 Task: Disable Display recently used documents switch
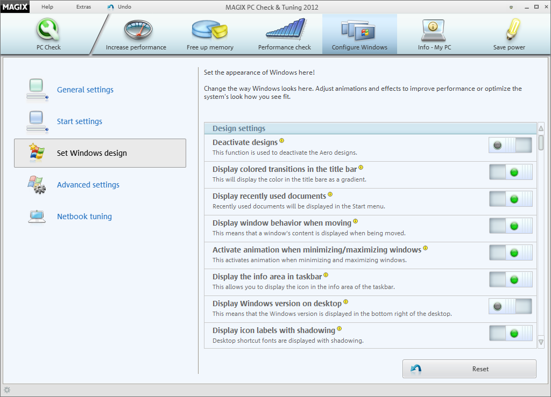(511, 199)
